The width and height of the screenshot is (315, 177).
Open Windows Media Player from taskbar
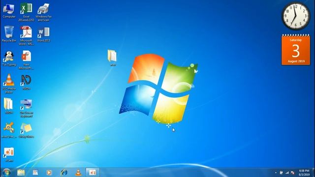tap(49, 173)
